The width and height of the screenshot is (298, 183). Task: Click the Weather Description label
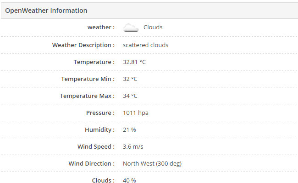coord(83,45)
